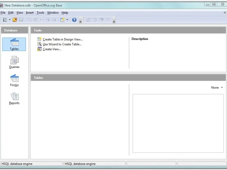
Task: Click the Create View task icon
Action: point(39,49)
